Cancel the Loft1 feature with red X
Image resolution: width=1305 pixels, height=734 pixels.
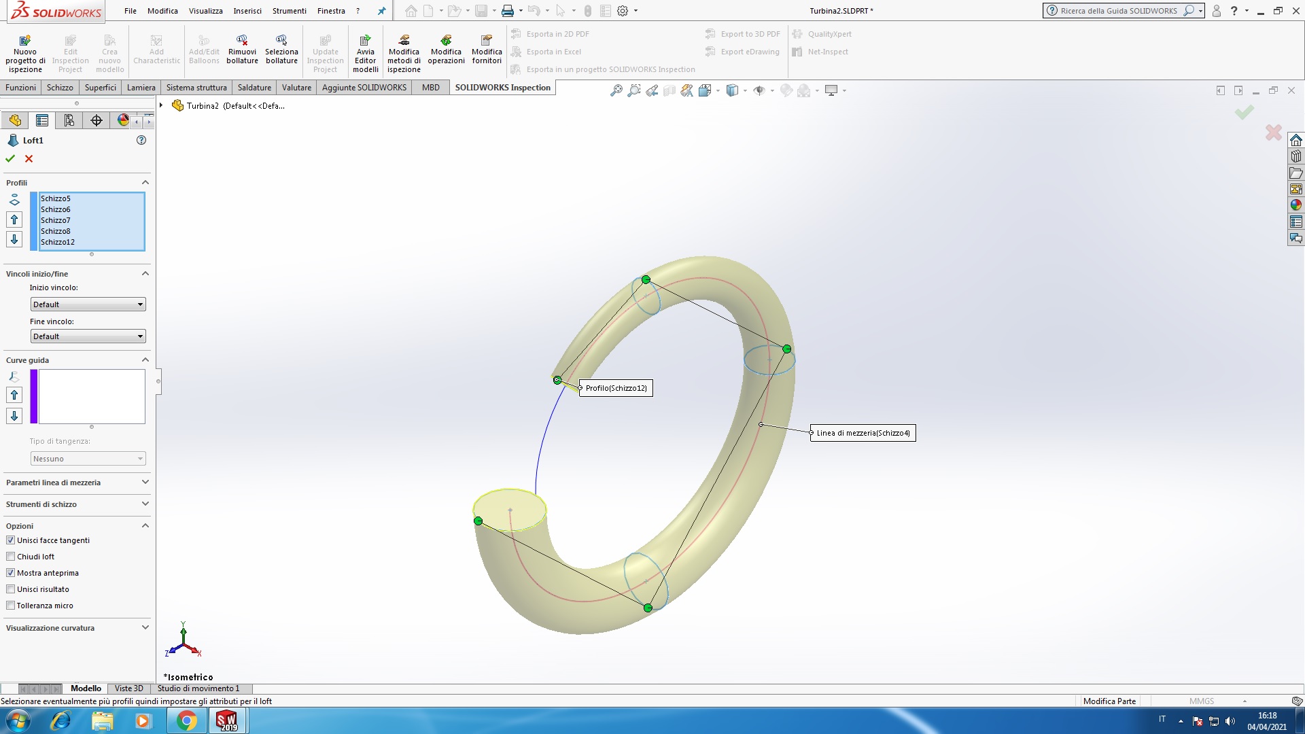[x=29, y=158]
